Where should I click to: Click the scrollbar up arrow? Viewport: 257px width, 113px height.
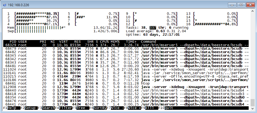pos(253,11)
